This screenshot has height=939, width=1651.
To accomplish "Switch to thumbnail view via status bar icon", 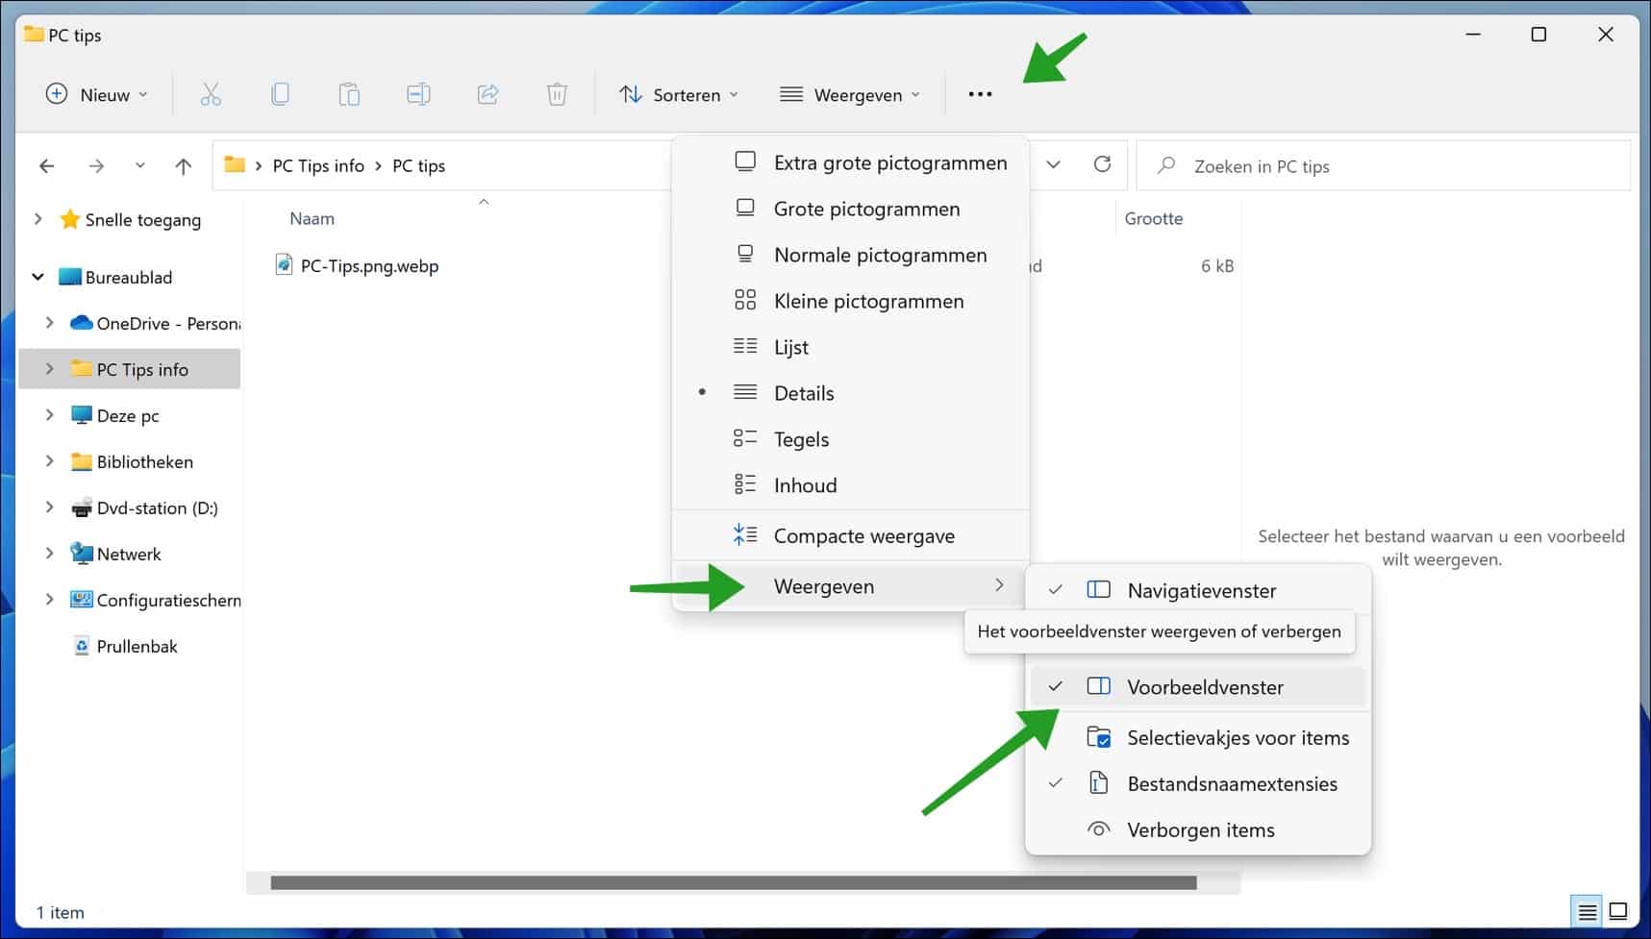I will (x=1619, y=911).
